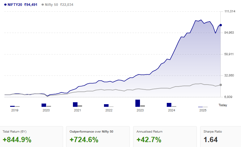The image size is (241, 147).
Task: Click the gray Nifty 50 endpoint marker
Action: 220,85
